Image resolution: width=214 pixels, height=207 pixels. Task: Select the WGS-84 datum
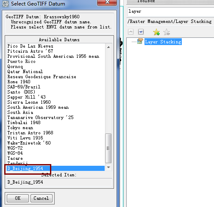point(56,153)
